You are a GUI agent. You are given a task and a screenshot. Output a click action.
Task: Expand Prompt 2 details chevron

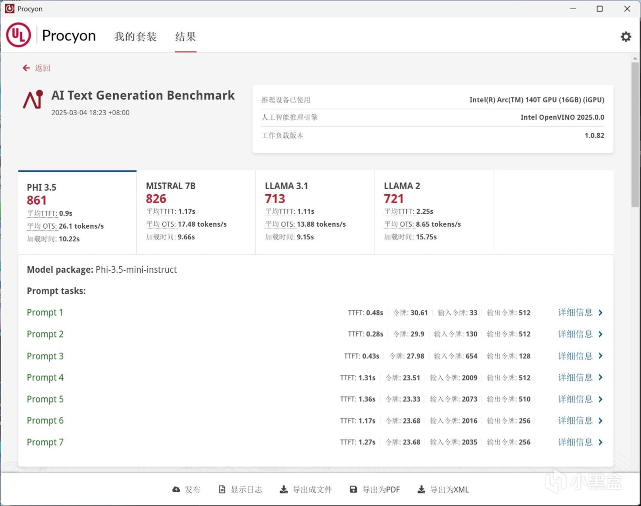600,334
